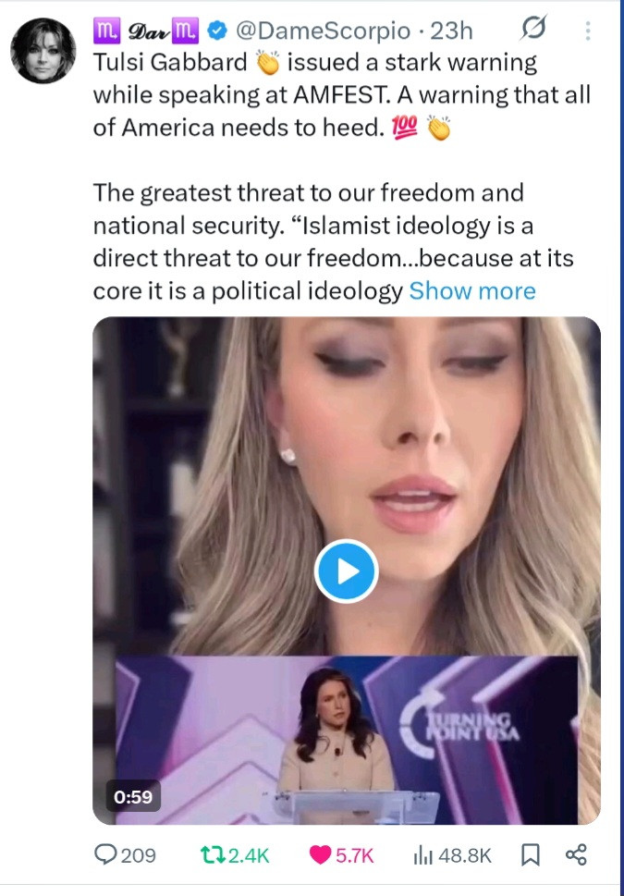
Task: Click the Turning Point USA inset video
Action: [x=347, y=740]
